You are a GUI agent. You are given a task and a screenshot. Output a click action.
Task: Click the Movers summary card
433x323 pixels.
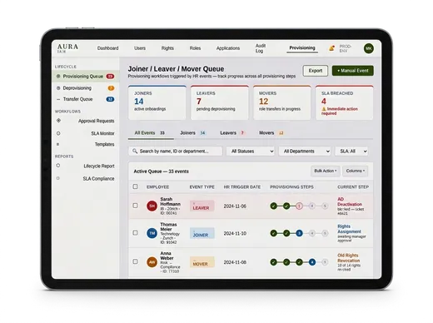[282, 102]
